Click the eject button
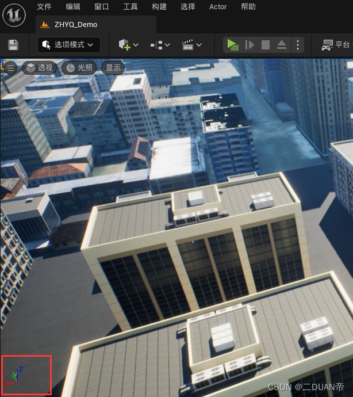Image resolution: width=353 pixels, height=397 pixels. click(x=282, y=45)
